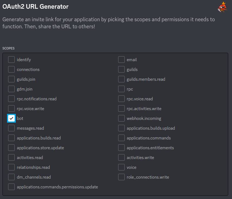Viewport: 232px width, 199px height.
Task: Check role_connections.write scope
Action: [121, 177]
